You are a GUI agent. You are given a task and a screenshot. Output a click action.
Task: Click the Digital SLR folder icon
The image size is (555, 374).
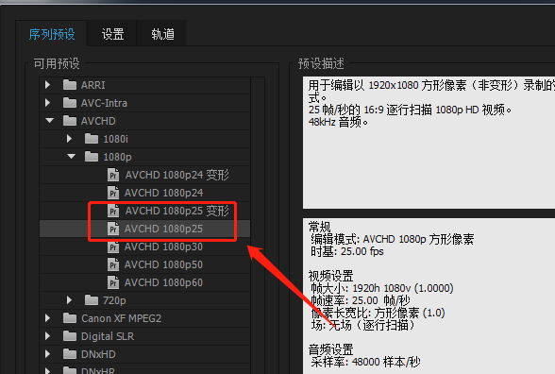click(70, 336)
